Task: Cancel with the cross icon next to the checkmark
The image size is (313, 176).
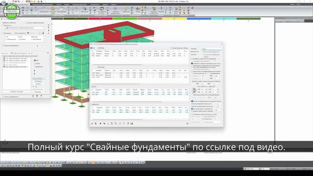Action: point(96,124)
